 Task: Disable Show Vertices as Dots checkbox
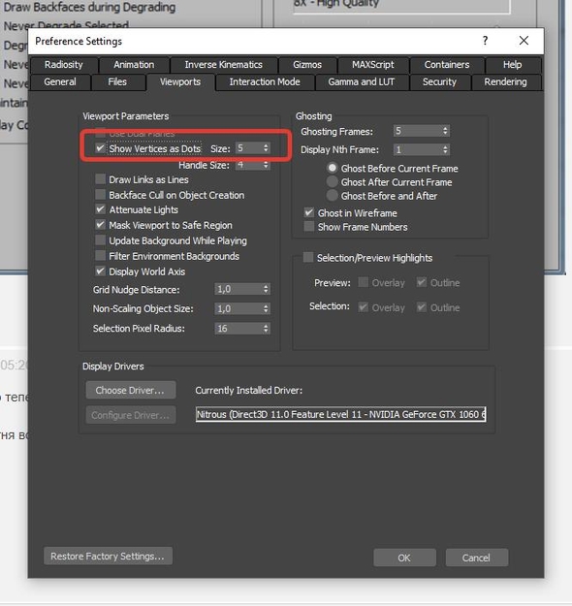coord(100,148)
